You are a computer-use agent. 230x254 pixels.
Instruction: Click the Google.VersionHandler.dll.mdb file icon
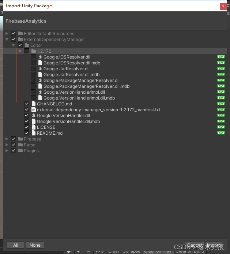(x=34, y=122)
